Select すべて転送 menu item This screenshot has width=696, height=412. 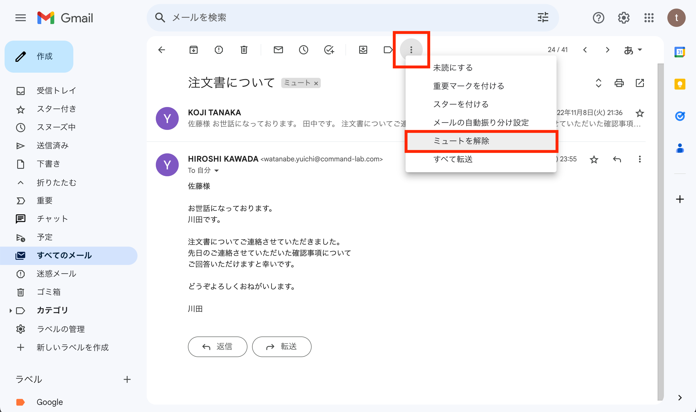point(481,159)
